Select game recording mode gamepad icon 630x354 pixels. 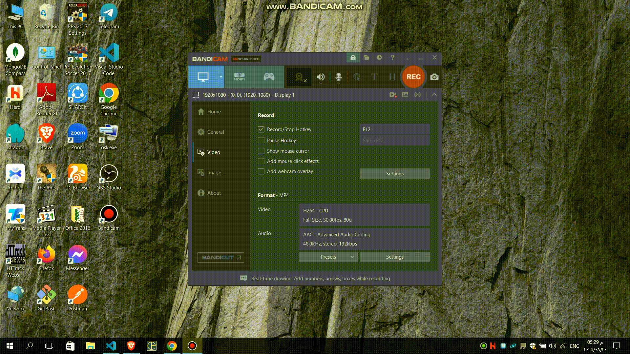(x=269, y=77)
